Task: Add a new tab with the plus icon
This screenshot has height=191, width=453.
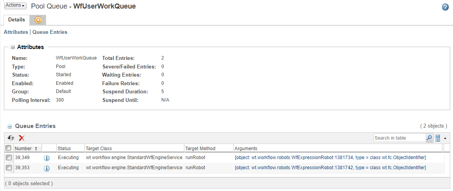Action: point(38,20)
